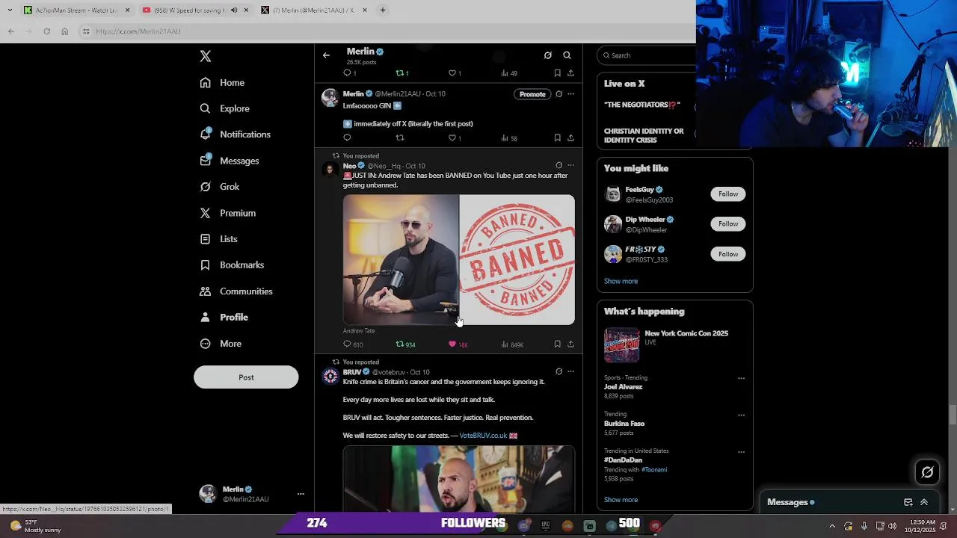The width and height of the screenshot is (957, 538).
Task: View 849K views on Neo's post
Action: (512, 344)
